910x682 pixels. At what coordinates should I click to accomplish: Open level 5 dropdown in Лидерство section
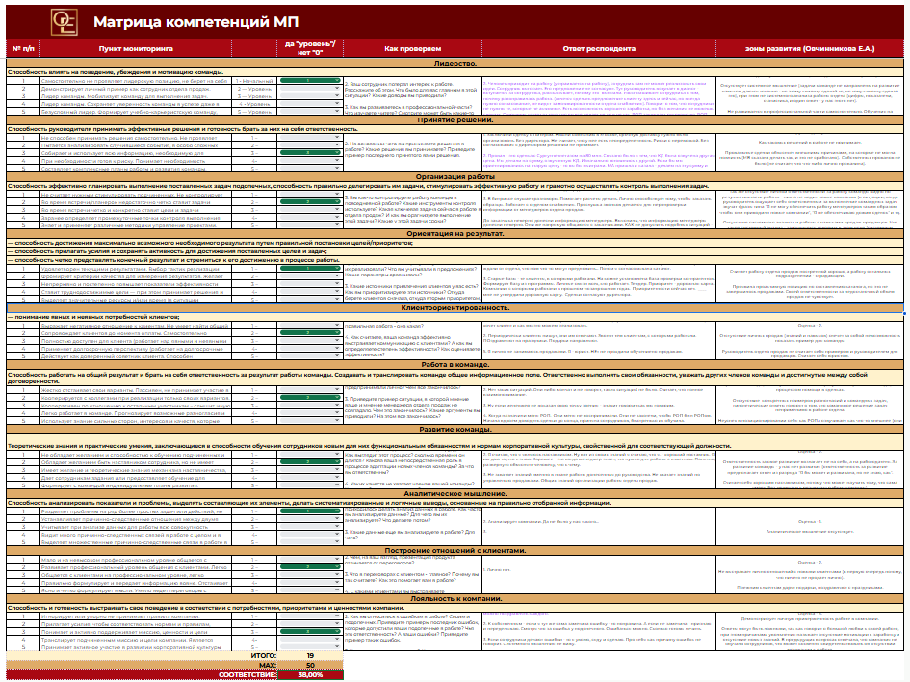point(310,112)
